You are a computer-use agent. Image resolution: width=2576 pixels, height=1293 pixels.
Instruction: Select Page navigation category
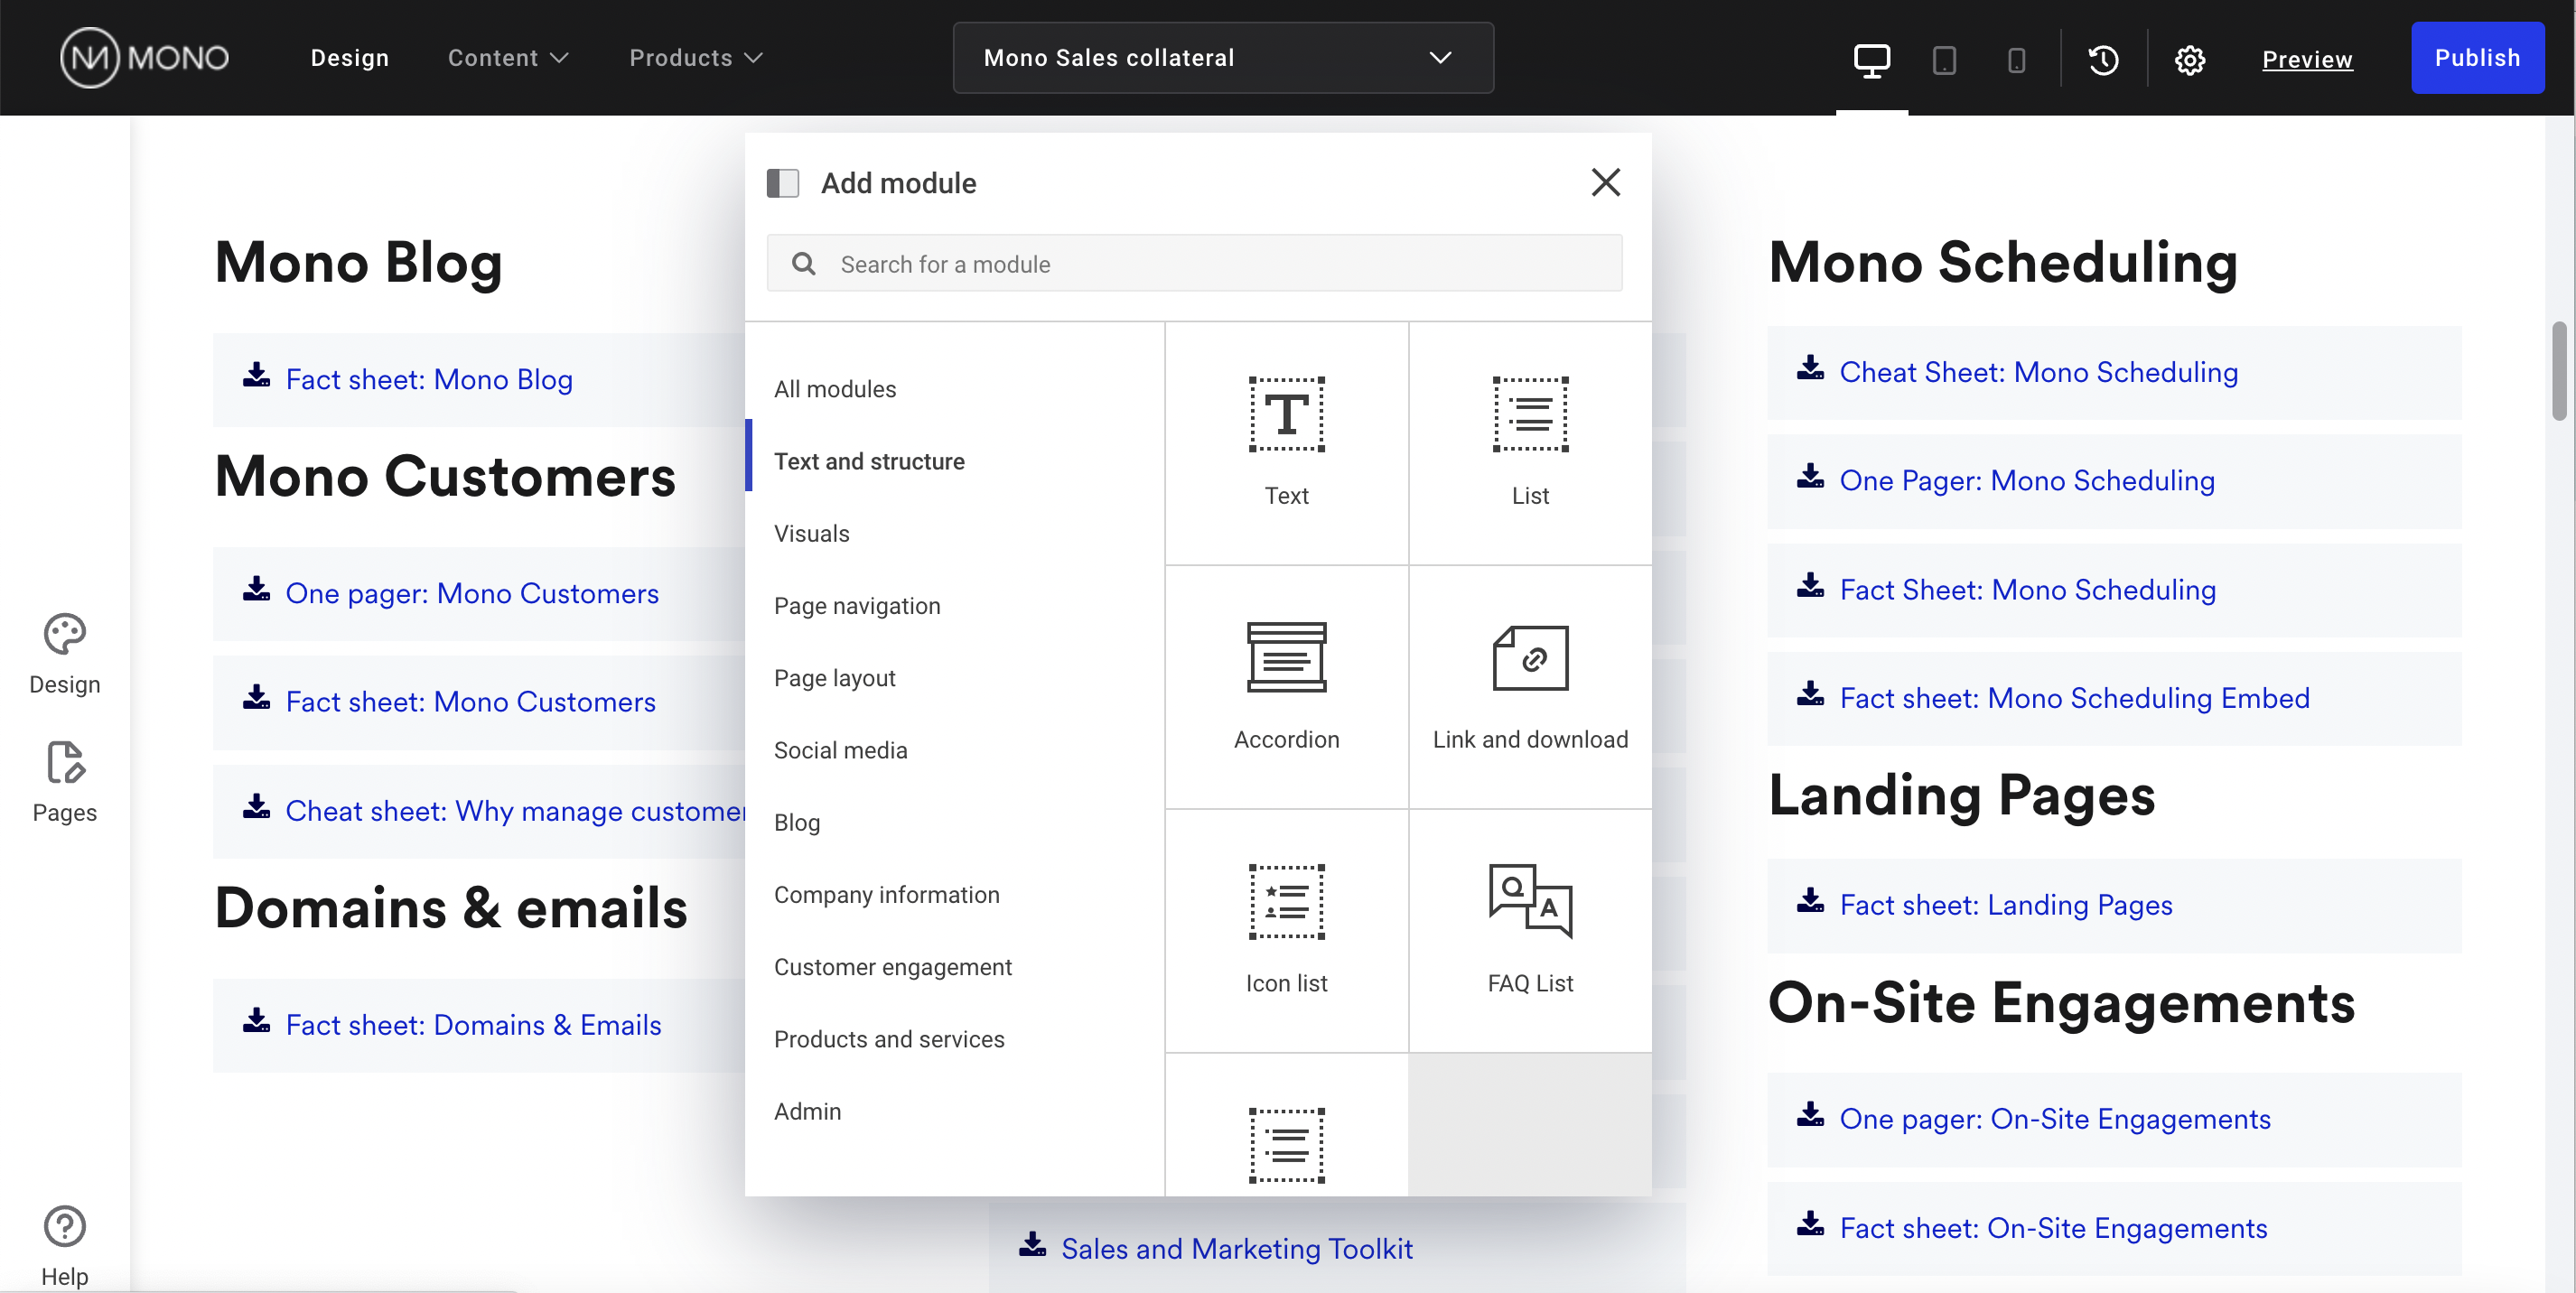tap(857, 605)
